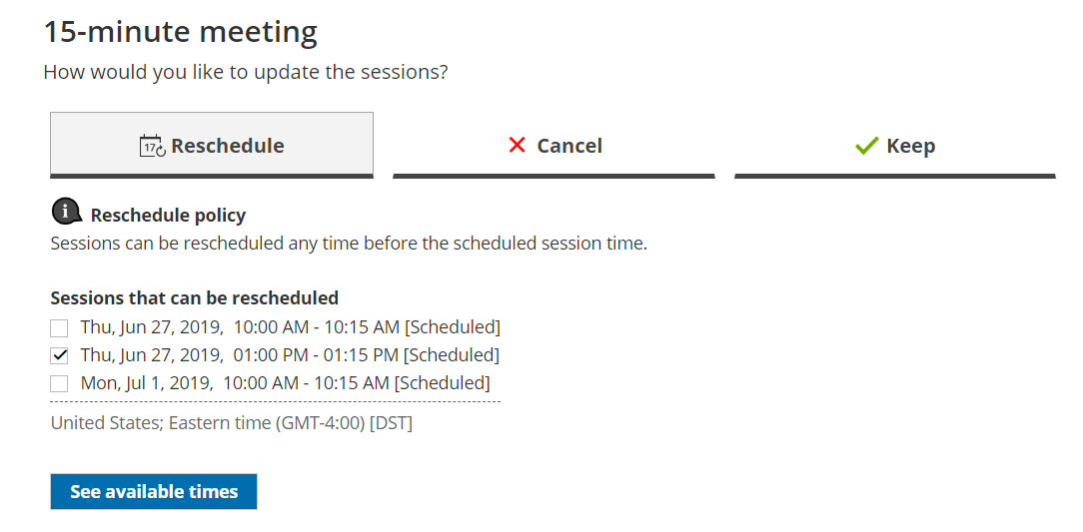The width and height of the screenshot is (1083, 532).
Task: Click the red X icon beside Cancel
Action: pyautogui.click(x=517, y=146)
